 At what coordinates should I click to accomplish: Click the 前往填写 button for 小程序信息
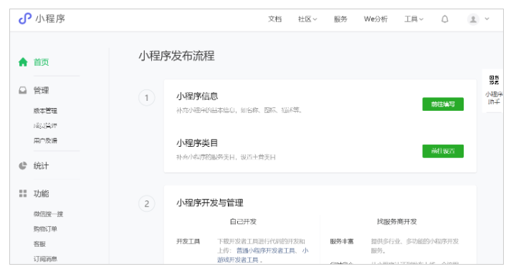[x=443, y=104]
